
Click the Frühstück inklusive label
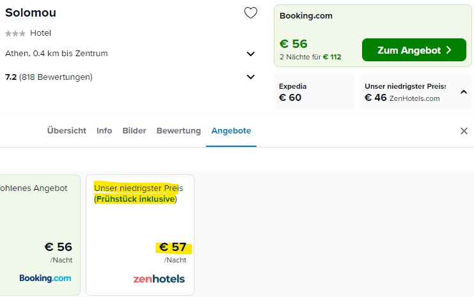point(136,199)
